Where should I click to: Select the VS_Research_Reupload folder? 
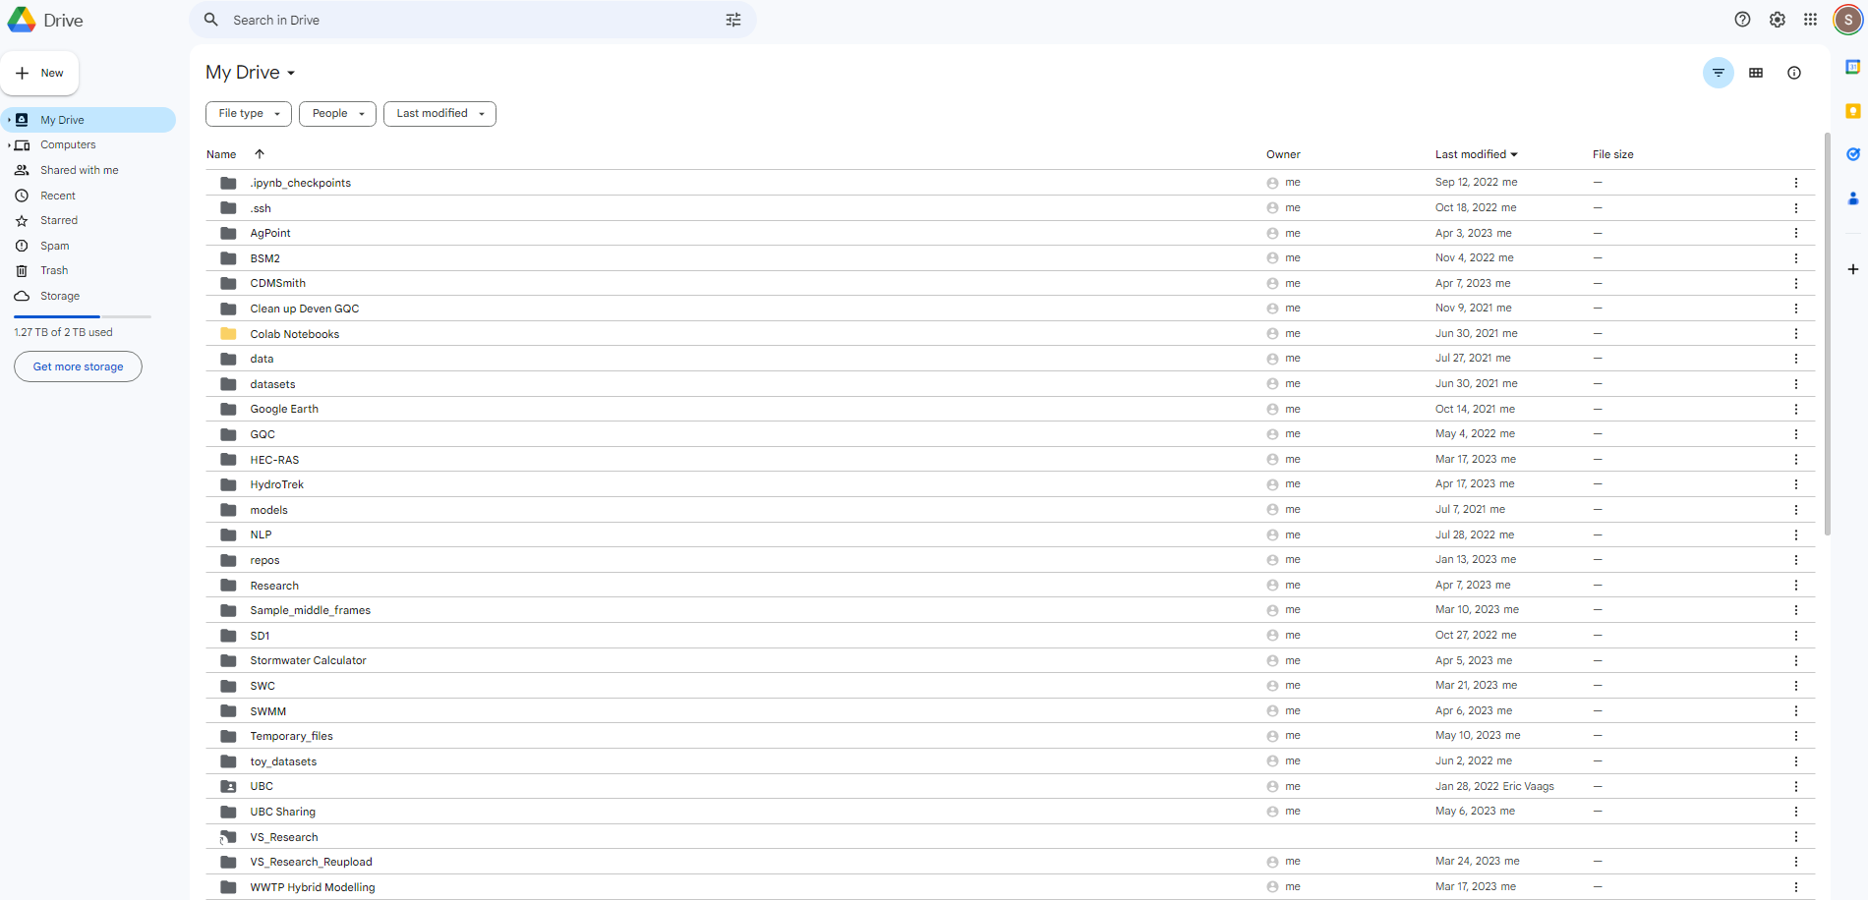(1010, 862)
